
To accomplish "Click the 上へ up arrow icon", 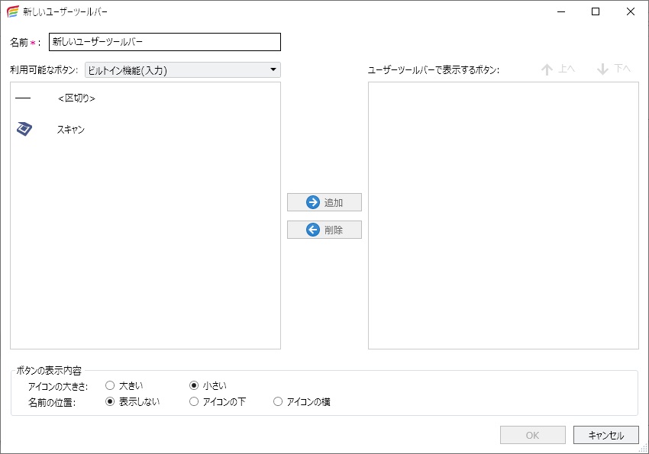I will pyautogui.click(x=547, y=69).
